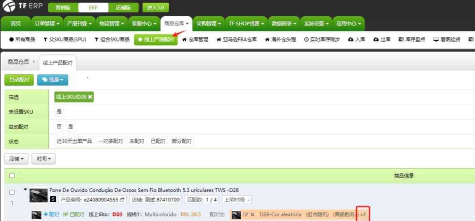Click the 自动配对 green button

coord(19,80)
